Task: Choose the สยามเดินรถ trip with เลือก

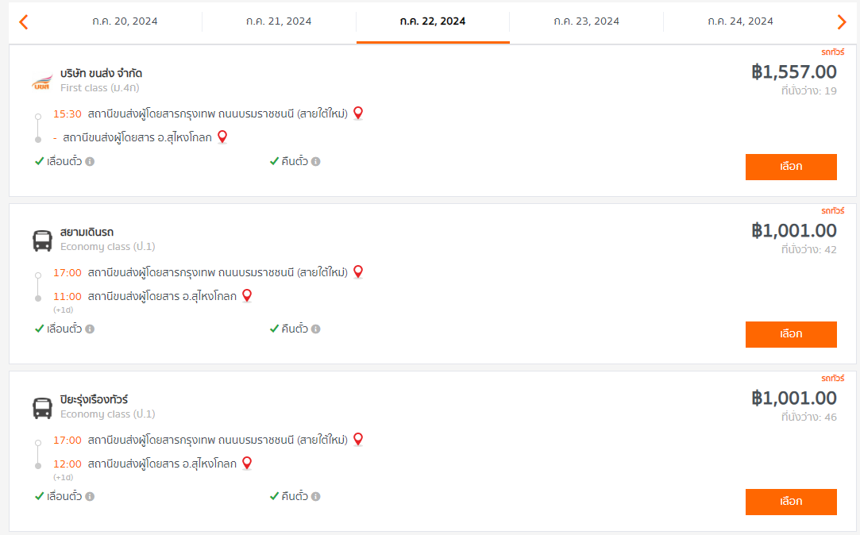Action: 791,334
